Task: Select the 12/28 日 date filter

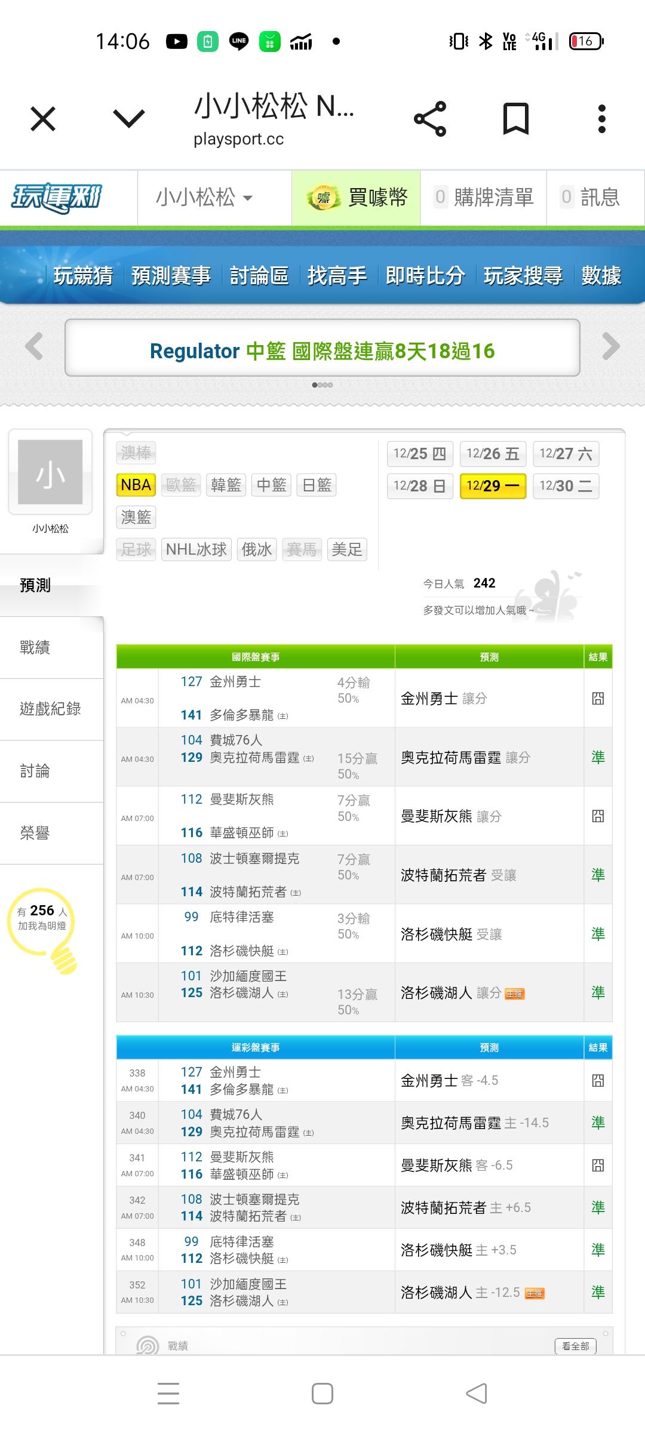Action: click(420, 486)
